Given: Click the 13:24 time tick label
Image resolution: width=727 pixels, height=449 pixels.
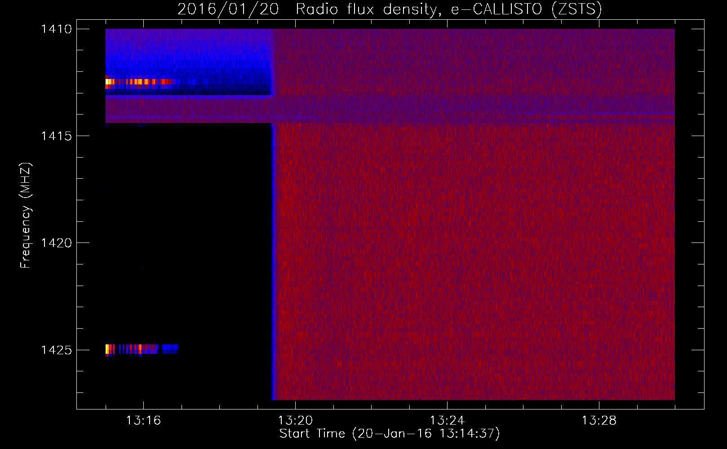Looking at the screenshot, I should [x=447, y=421].
